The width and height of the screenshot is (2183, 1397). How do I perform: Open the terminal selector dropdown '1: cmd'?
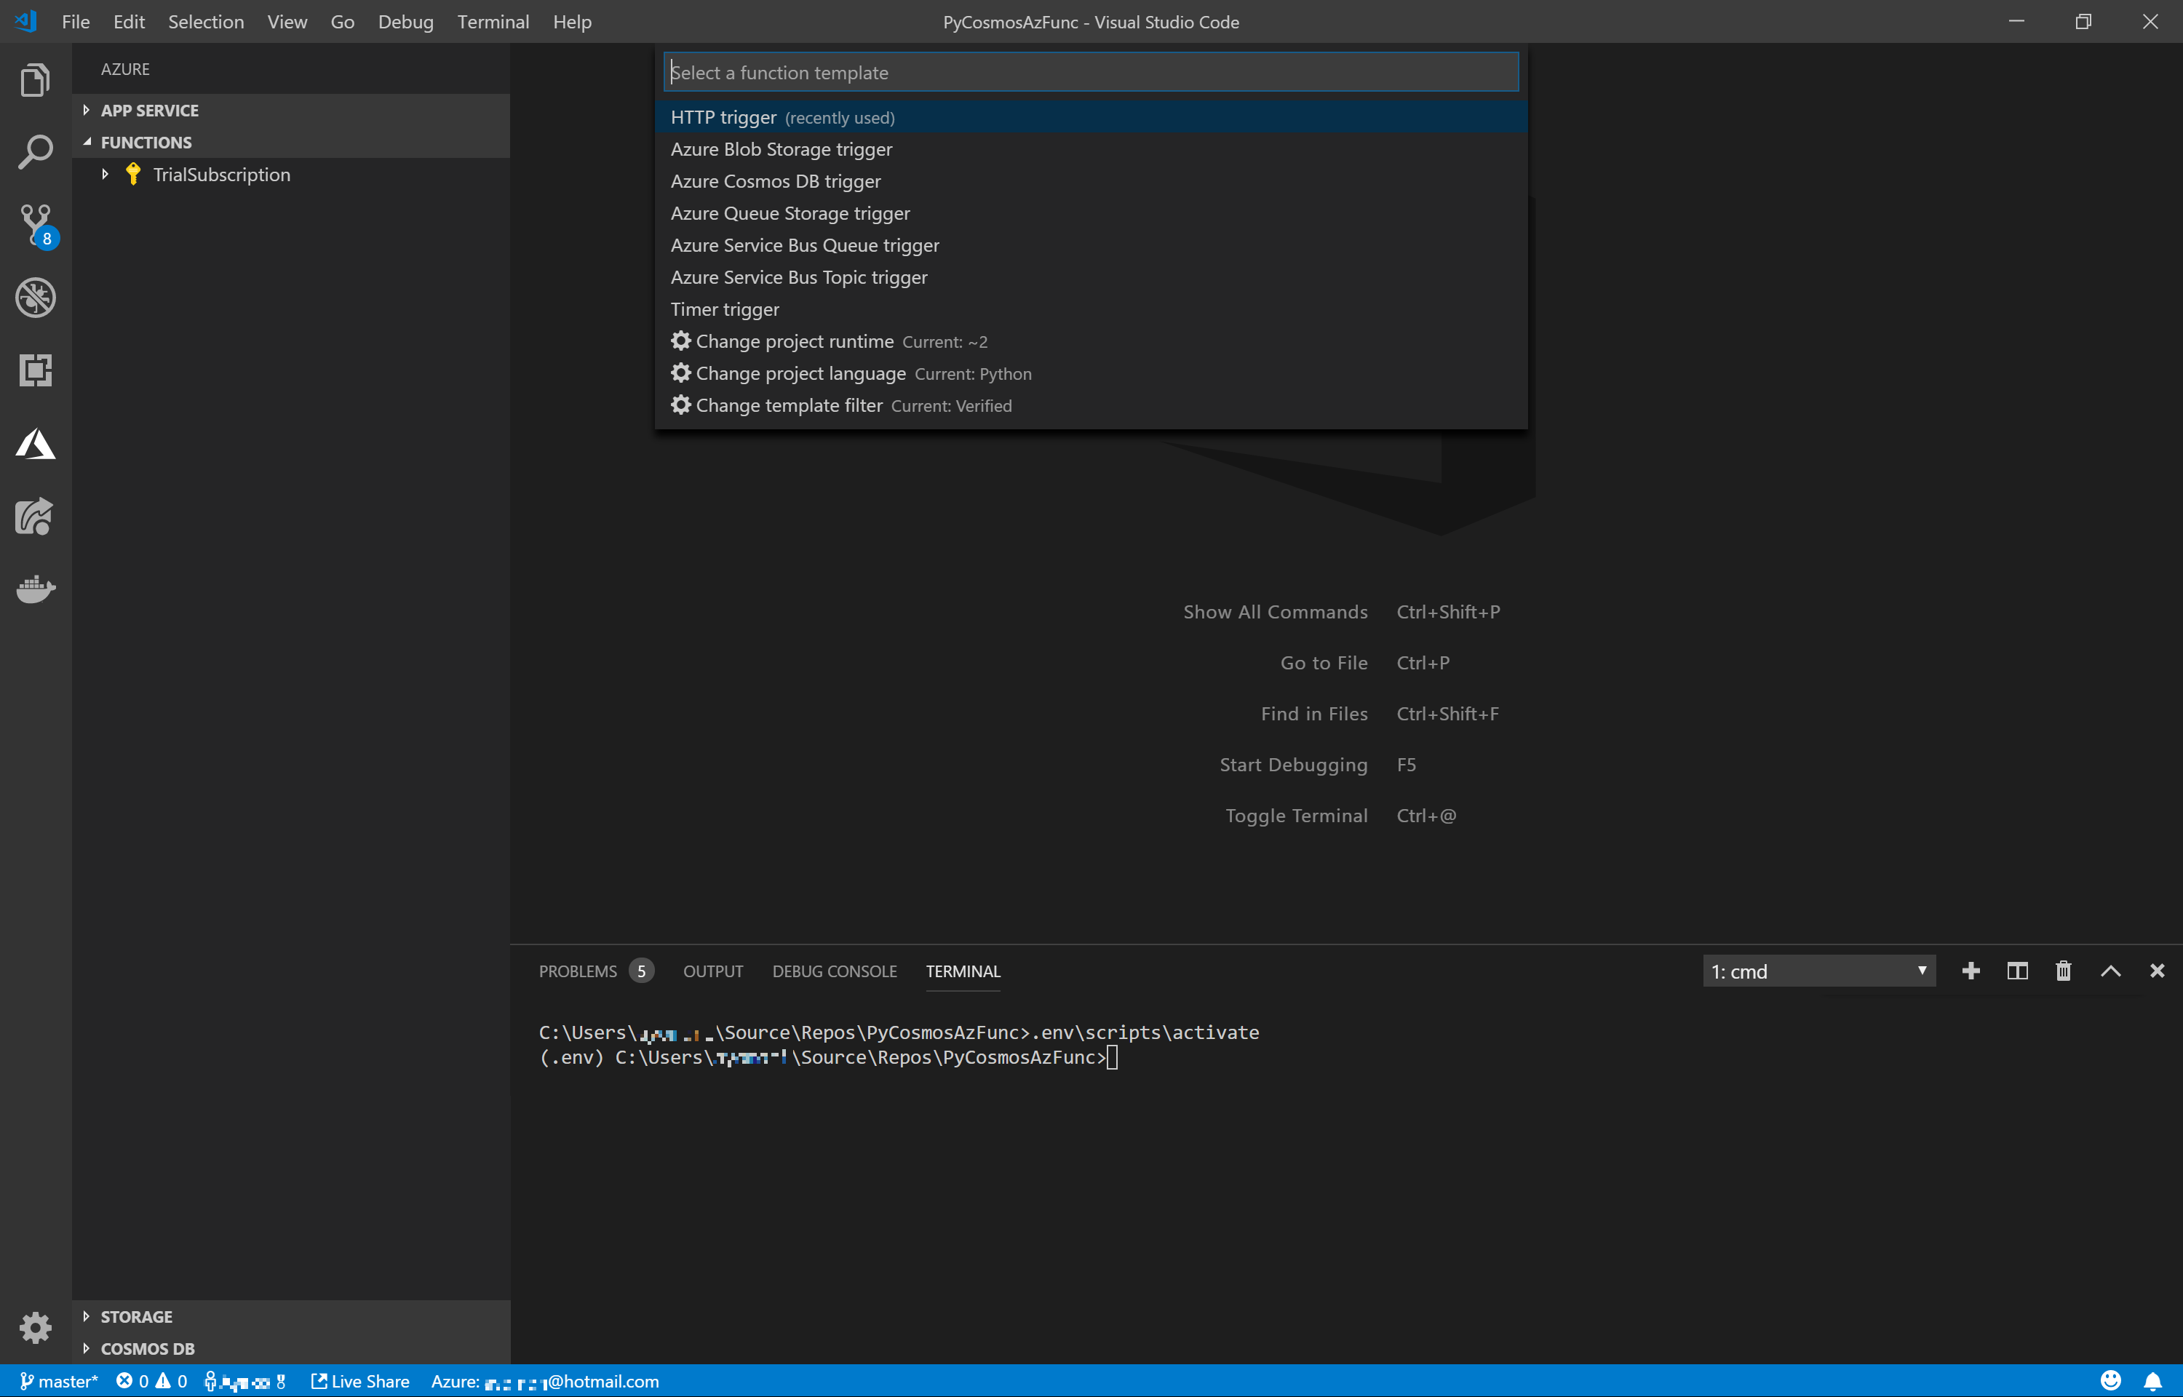[1818, 971]
